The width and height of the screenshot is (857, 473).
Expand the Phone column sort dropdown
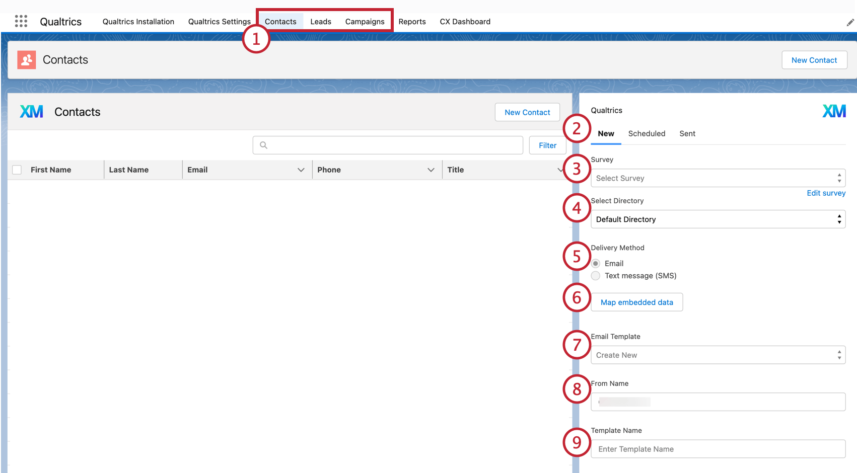[x=431, y=170]
